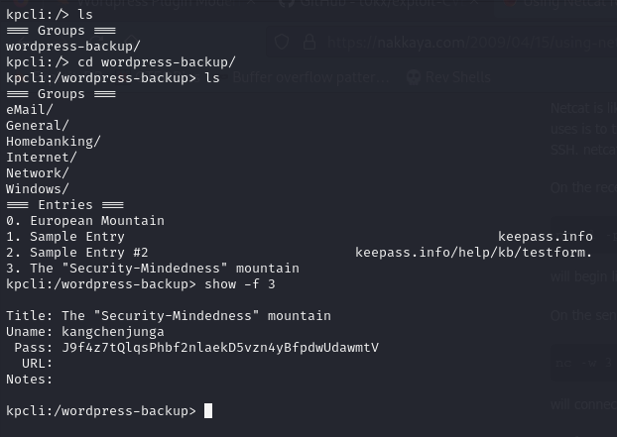This screenshot has height=437, width=617.
Task: Click the keepass.info/help/kb/testform URL text
Action: 473,253
